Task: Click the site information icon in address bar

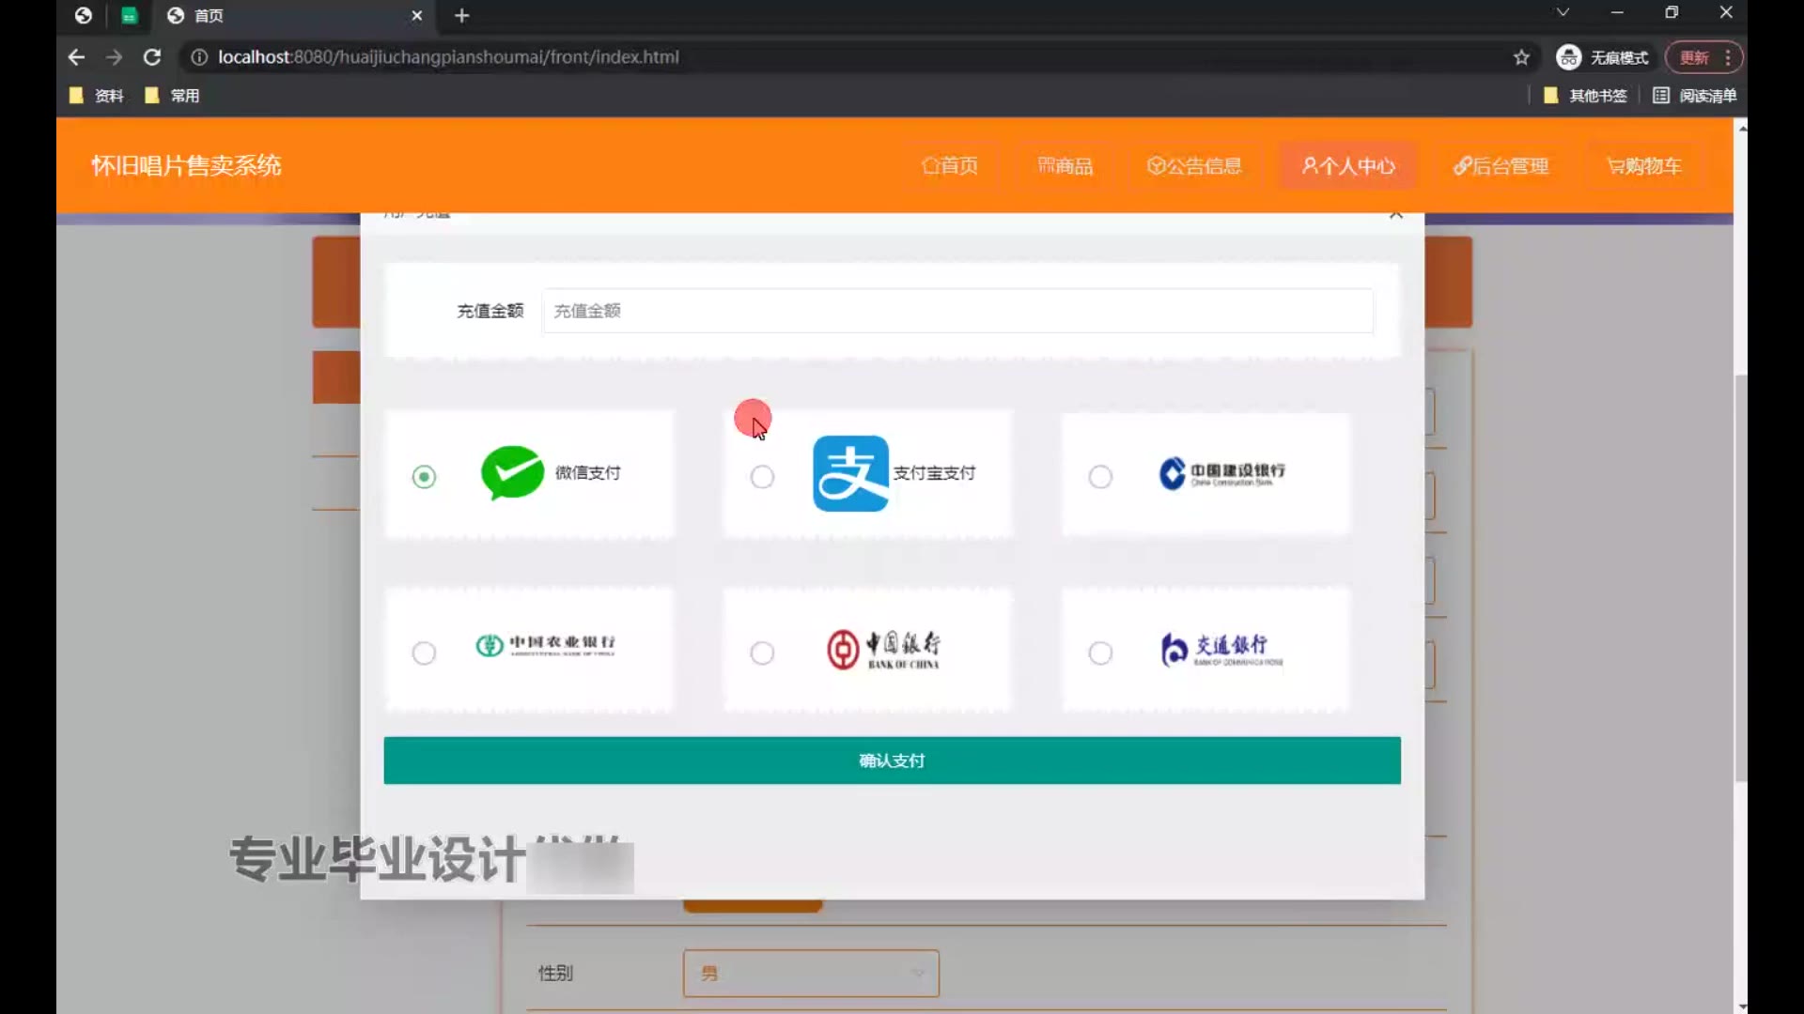Action: coord(199,57)
